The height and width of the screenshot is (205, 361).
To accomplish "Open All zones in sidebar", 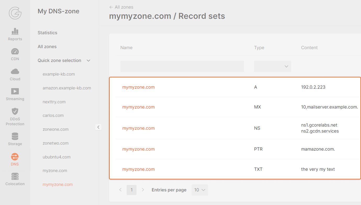I will [x=47, y=47].
